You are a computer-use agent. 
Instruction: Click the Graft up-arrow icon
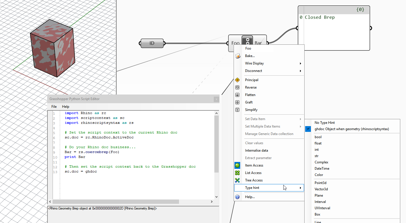[x=237, y=102]
